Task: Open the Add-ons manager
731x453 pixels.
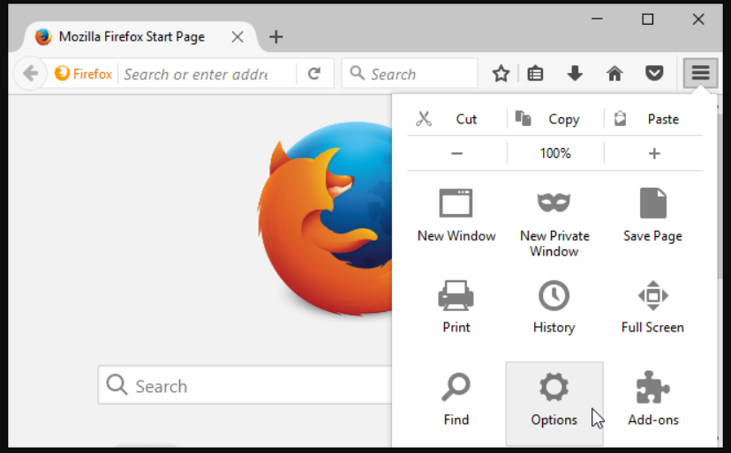Action: (x=652, y=400)
